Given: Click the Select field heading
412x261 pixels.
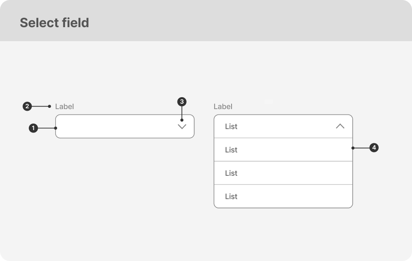Looking at the screenshot, I should (54, 23).
